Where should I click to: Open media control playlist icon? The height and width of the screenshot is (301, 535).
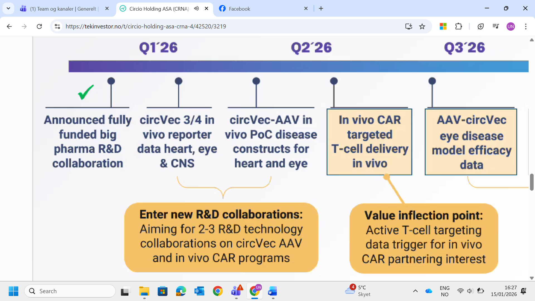(496, 26)
